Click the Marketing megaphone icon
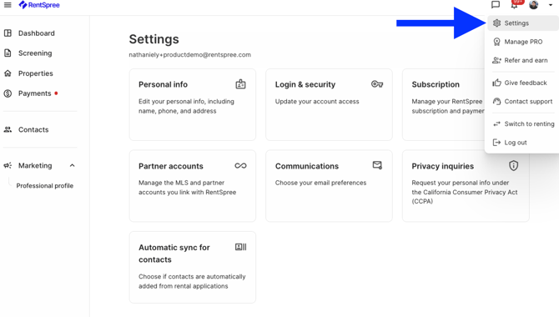Image resolution: width=559 pixels, height=317 pixels. tap(8, 165)
